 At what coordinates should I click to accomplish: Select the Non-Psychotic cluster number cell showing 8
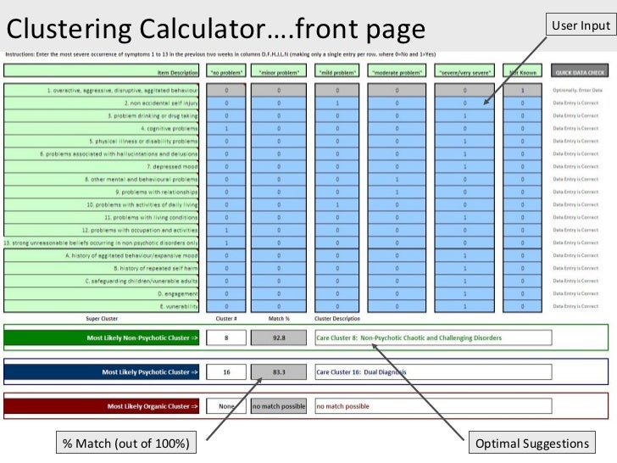coord(226,337)
